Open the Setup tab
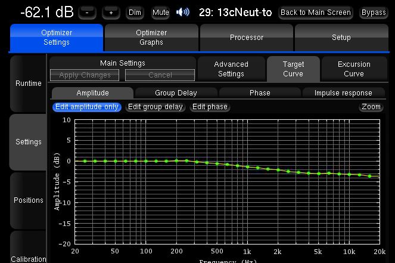 tap(341, 38)
